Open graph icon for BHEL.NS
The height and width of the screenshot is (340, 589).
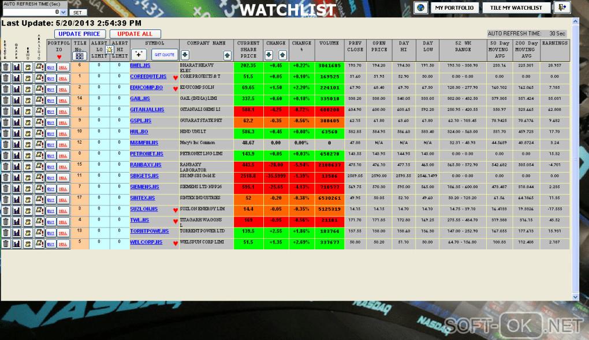[17, 67]
